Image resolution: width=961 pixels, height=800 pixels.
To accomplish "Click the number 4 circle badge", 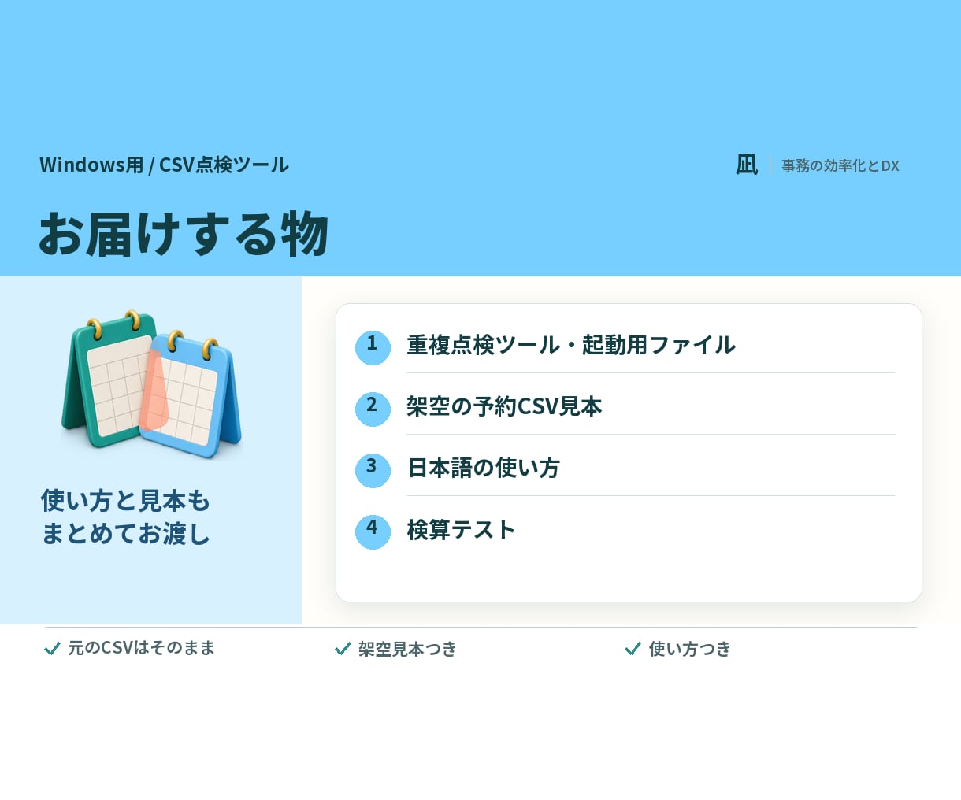I will coord(373,531).
